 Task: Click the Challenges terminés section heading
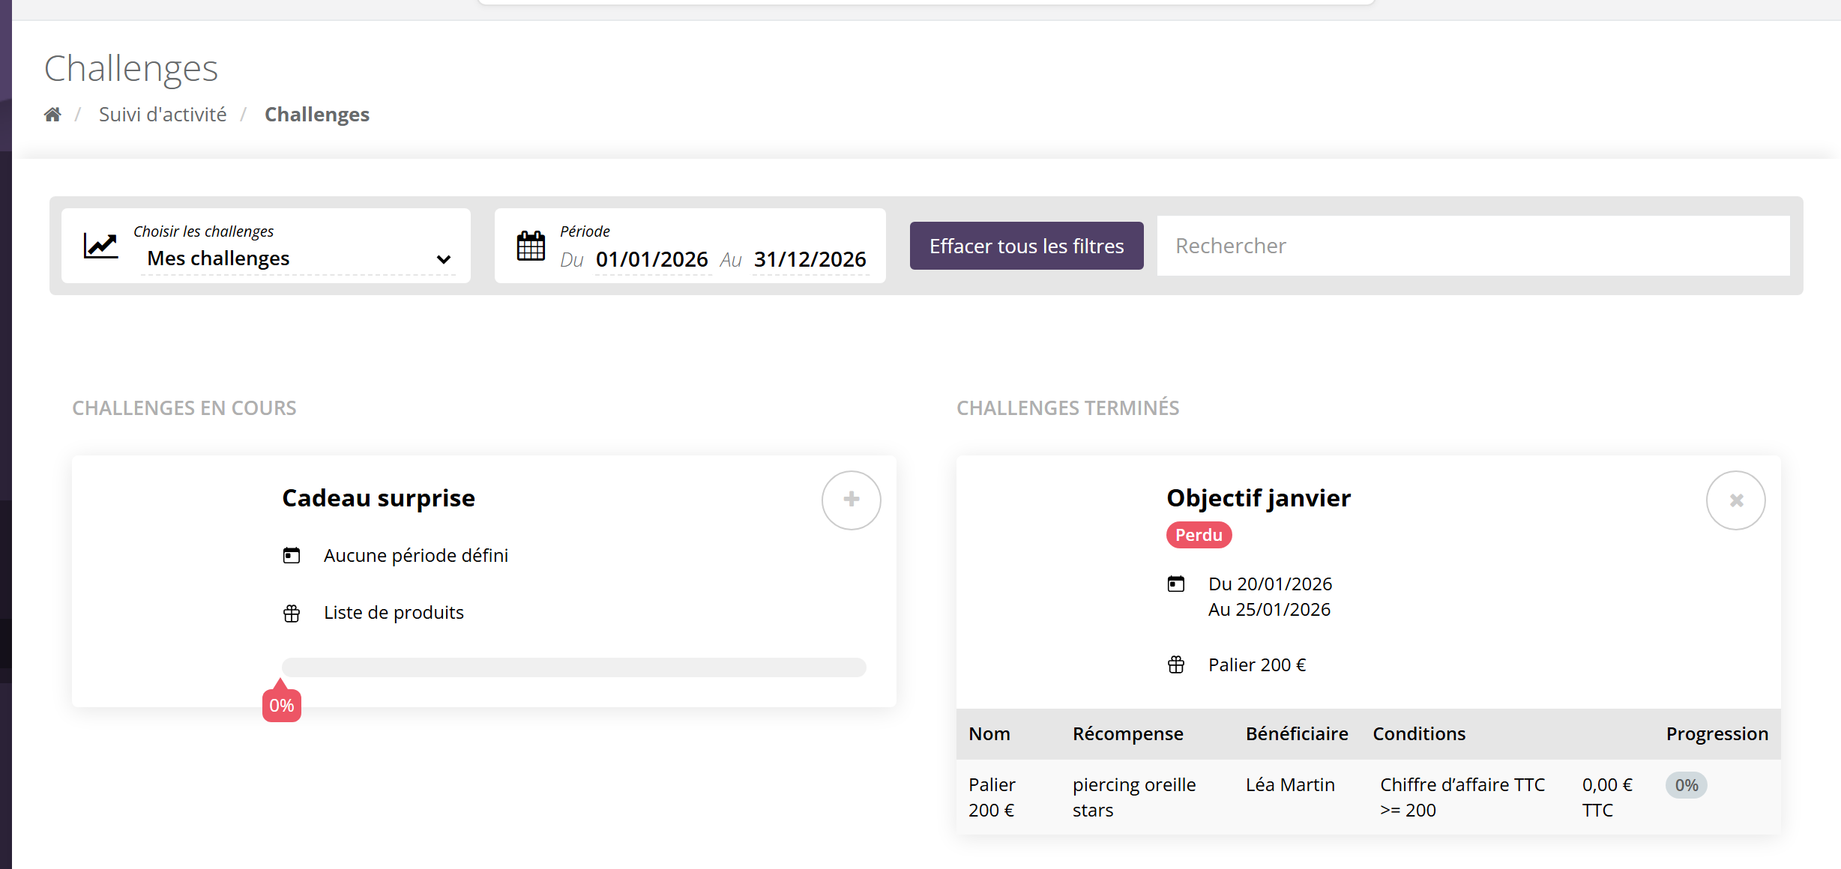[x=1067, y=408]
